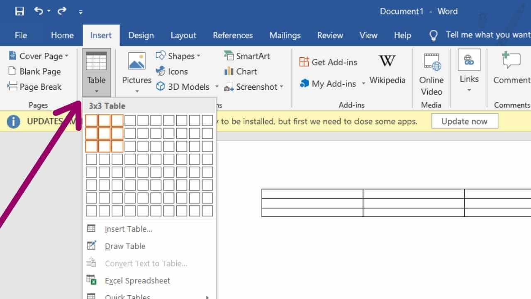Open the Screenshot dropdown

click(254, 87)
